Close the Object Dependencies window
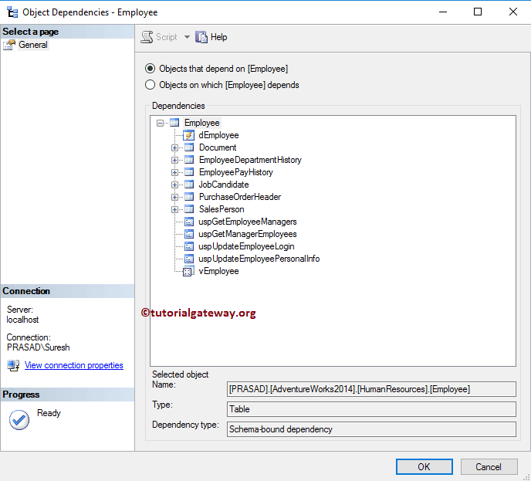531x481 pixels. [x=513, y=12]
